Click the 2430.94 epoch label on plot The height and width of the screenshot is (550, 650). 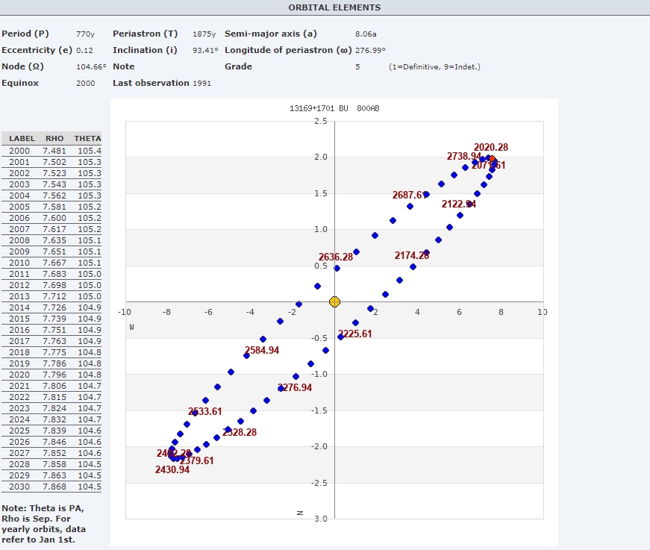pos(172,469)
